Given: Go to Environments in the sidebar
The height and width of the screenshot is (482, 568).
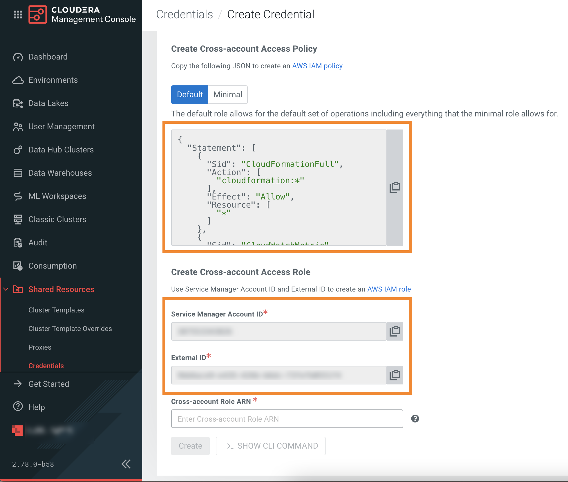Looking at the screenshot, I should tap(53, 80).
